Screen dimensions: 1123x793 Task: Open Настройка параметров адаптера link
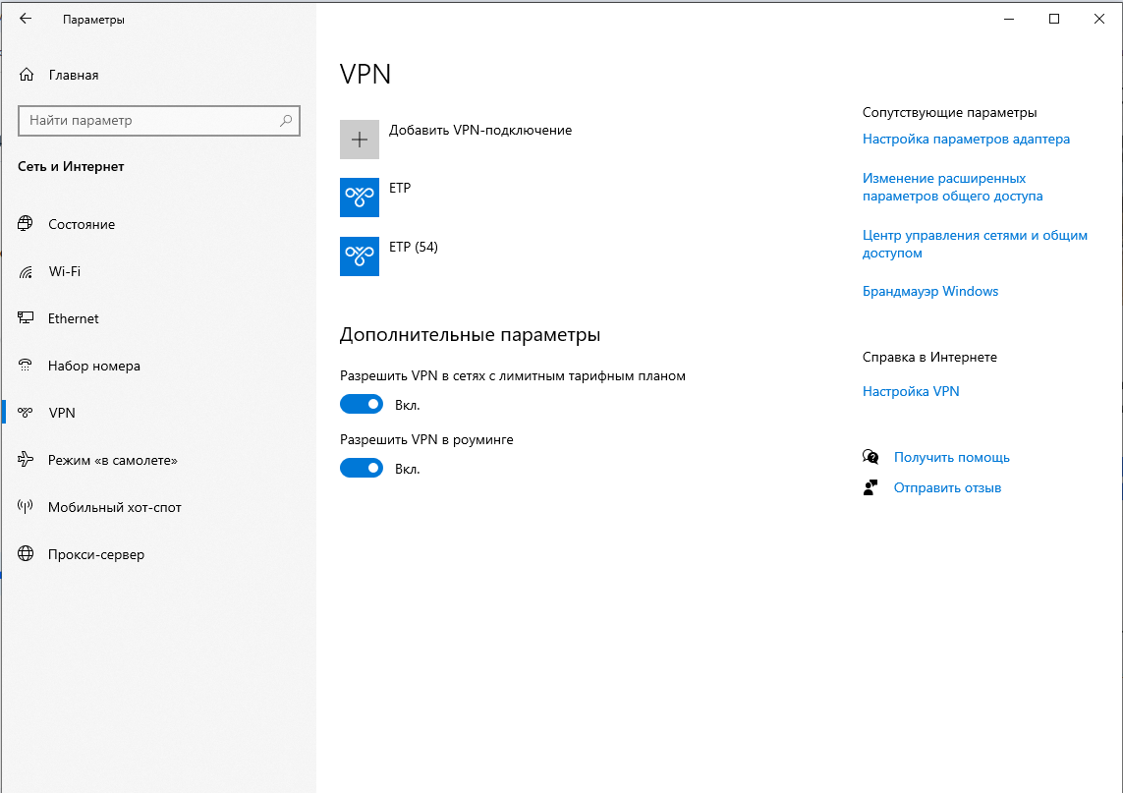(966, 139)
